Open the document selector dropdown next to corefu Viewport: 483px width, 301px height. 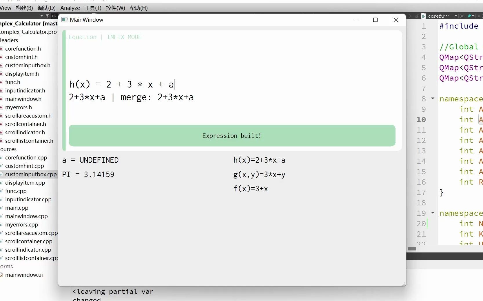[x=455, y=16]
